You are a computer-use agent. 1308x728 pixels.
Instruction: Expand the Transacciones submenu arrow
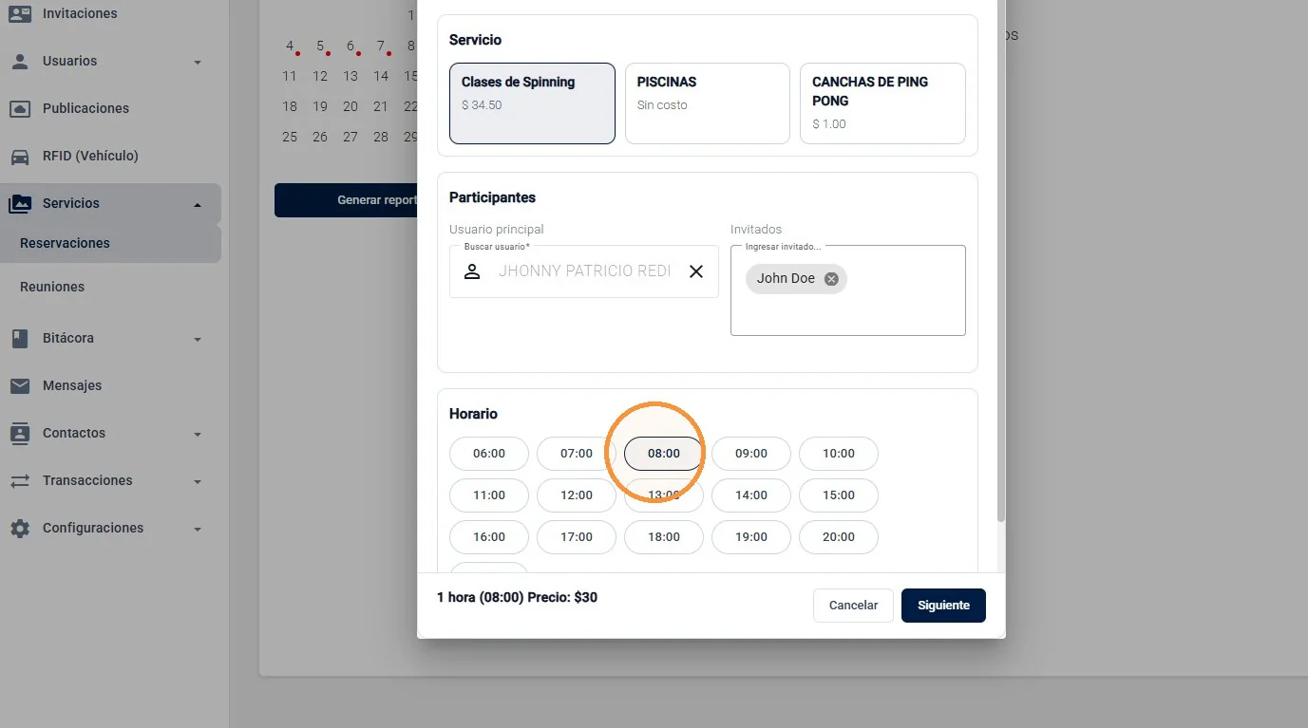(x=198, y=481)
